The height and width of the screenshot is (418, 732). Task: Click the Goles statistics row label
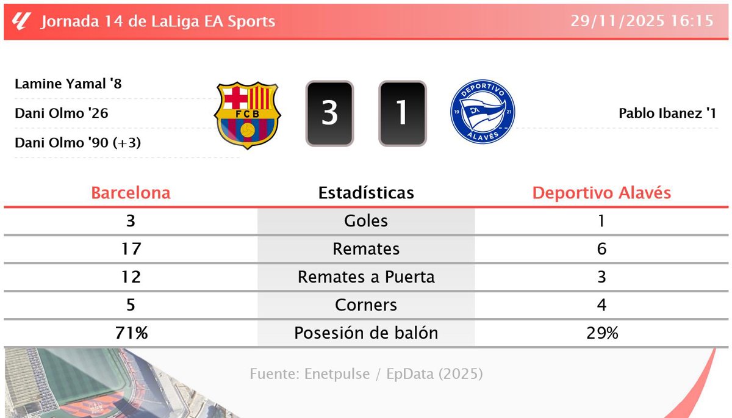(x=366, y=220)
